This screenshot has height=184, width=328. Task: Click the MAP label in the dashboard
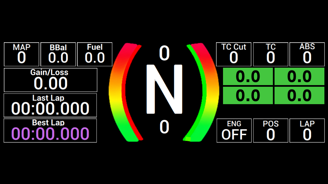[22, 47]
